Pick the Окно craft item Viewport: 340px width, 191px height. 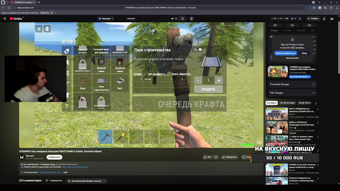coord(83,84)
